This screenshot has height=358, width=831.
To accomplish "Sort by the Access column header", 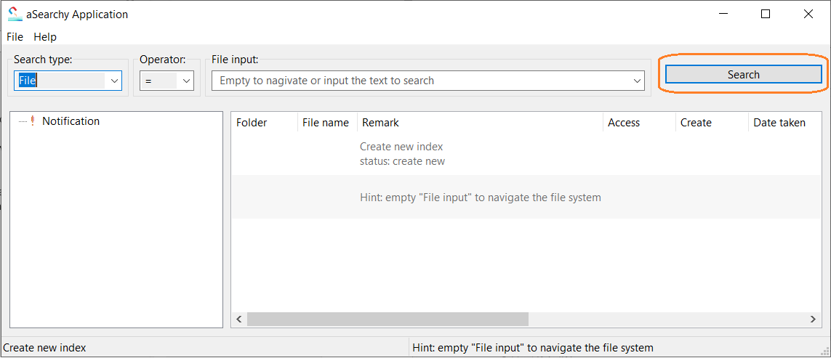I will 639,123.
